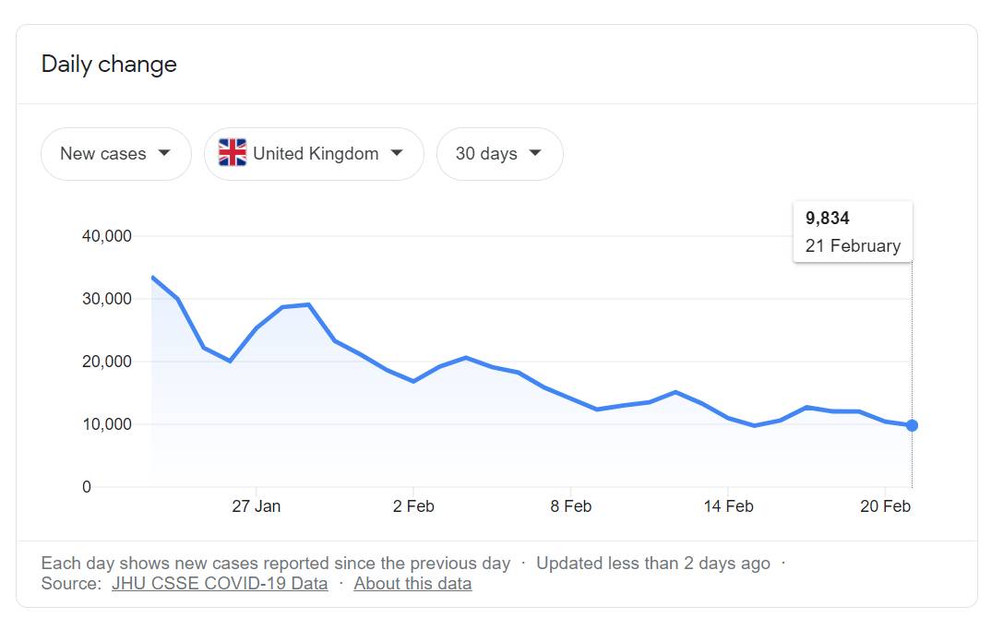Open the JHU CSSE COVID-19 Data link
Image resolution: width=991 pixels, height=618 pixels.
(x=220, y=584)
